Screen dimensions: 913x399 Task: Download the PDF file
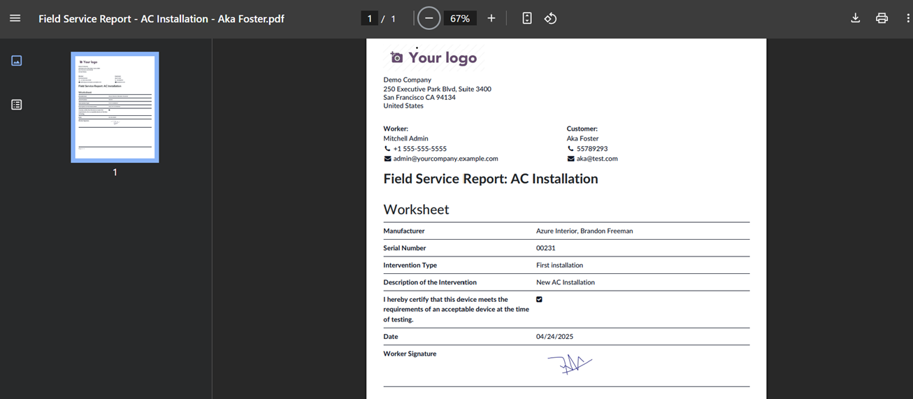coord(855,18)
